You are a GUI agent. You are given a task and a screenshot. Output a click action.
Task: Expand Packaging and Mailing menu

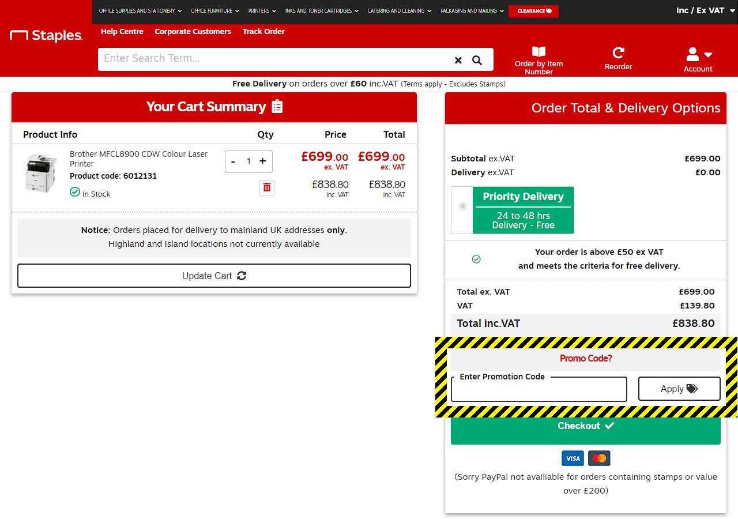[x=472, y=11]
